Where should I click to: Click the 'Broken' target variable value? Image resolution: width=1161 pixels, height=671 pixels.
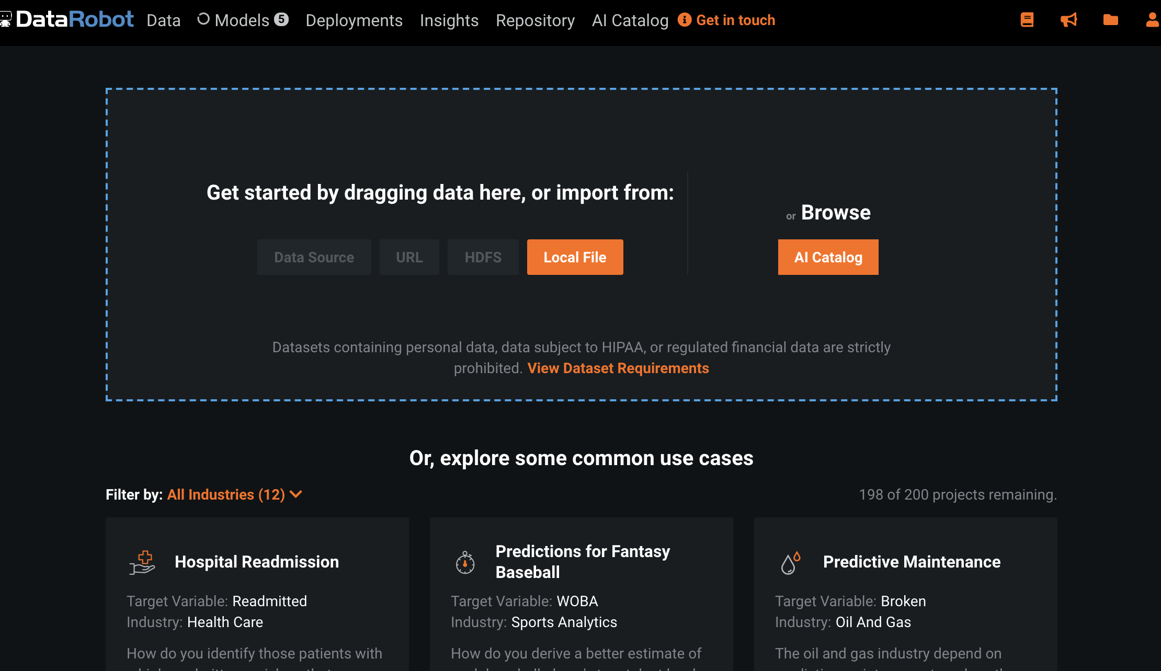[x=903, y=601]
